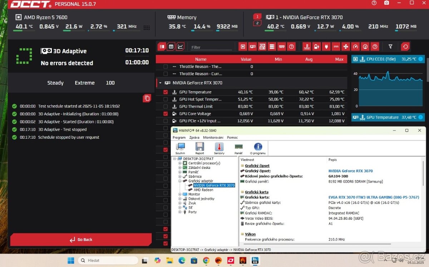Click the temperature sensor filter icon
Viewport: 429px width, 267px height.
click(306, 46)
